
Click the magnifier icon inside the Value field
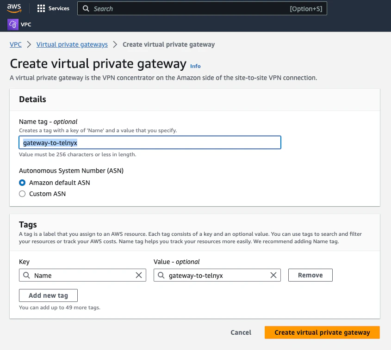coord(161,275)
